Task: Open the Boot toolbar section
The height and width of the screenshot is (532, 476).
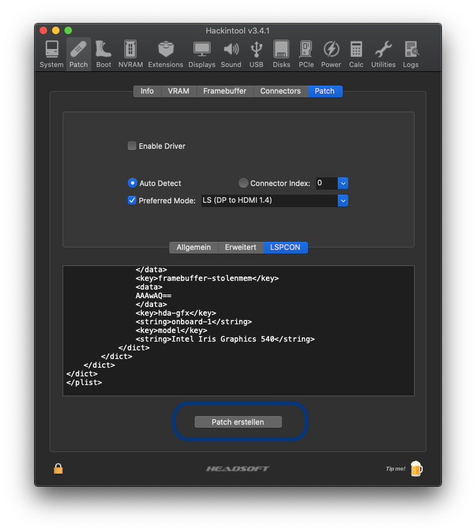Action: point(104,55)
